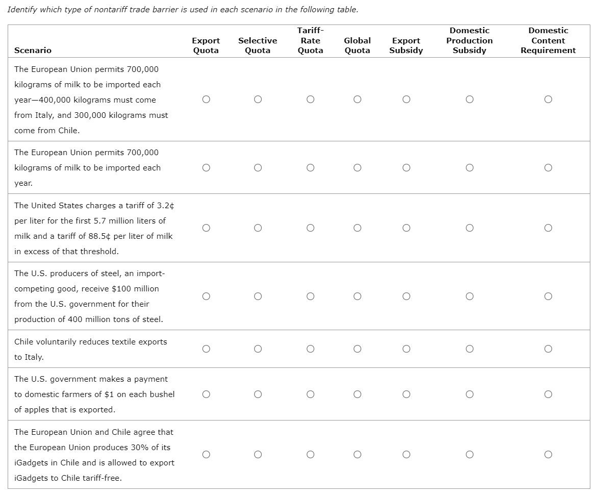The image size is (597, 494).
Task: Select Tariff-Rate Quota for the U.S. milk tariff scenario
Action: (x=311, y=228)
